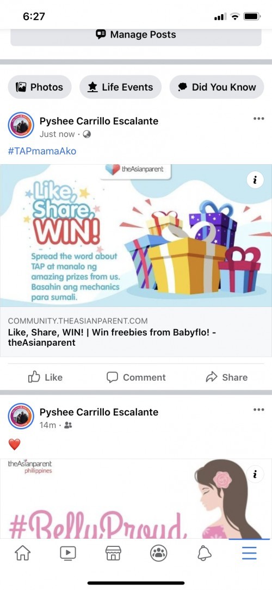Open the Babyflo freebies link title
272x590 pixels.
(x=112, y=338)
